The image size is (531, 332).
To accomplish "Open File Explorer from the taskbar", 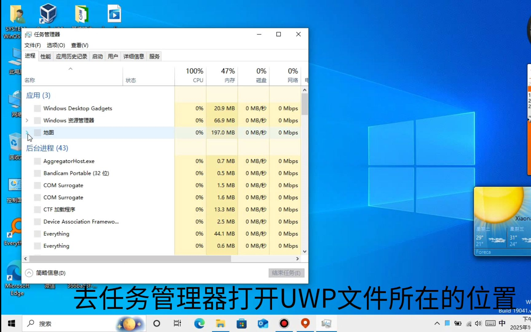I will (220, 323).
